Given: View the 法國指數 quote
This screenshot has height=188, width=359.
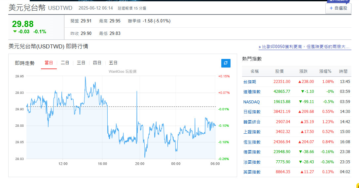Looking at the screenshot, I should 252,162.
